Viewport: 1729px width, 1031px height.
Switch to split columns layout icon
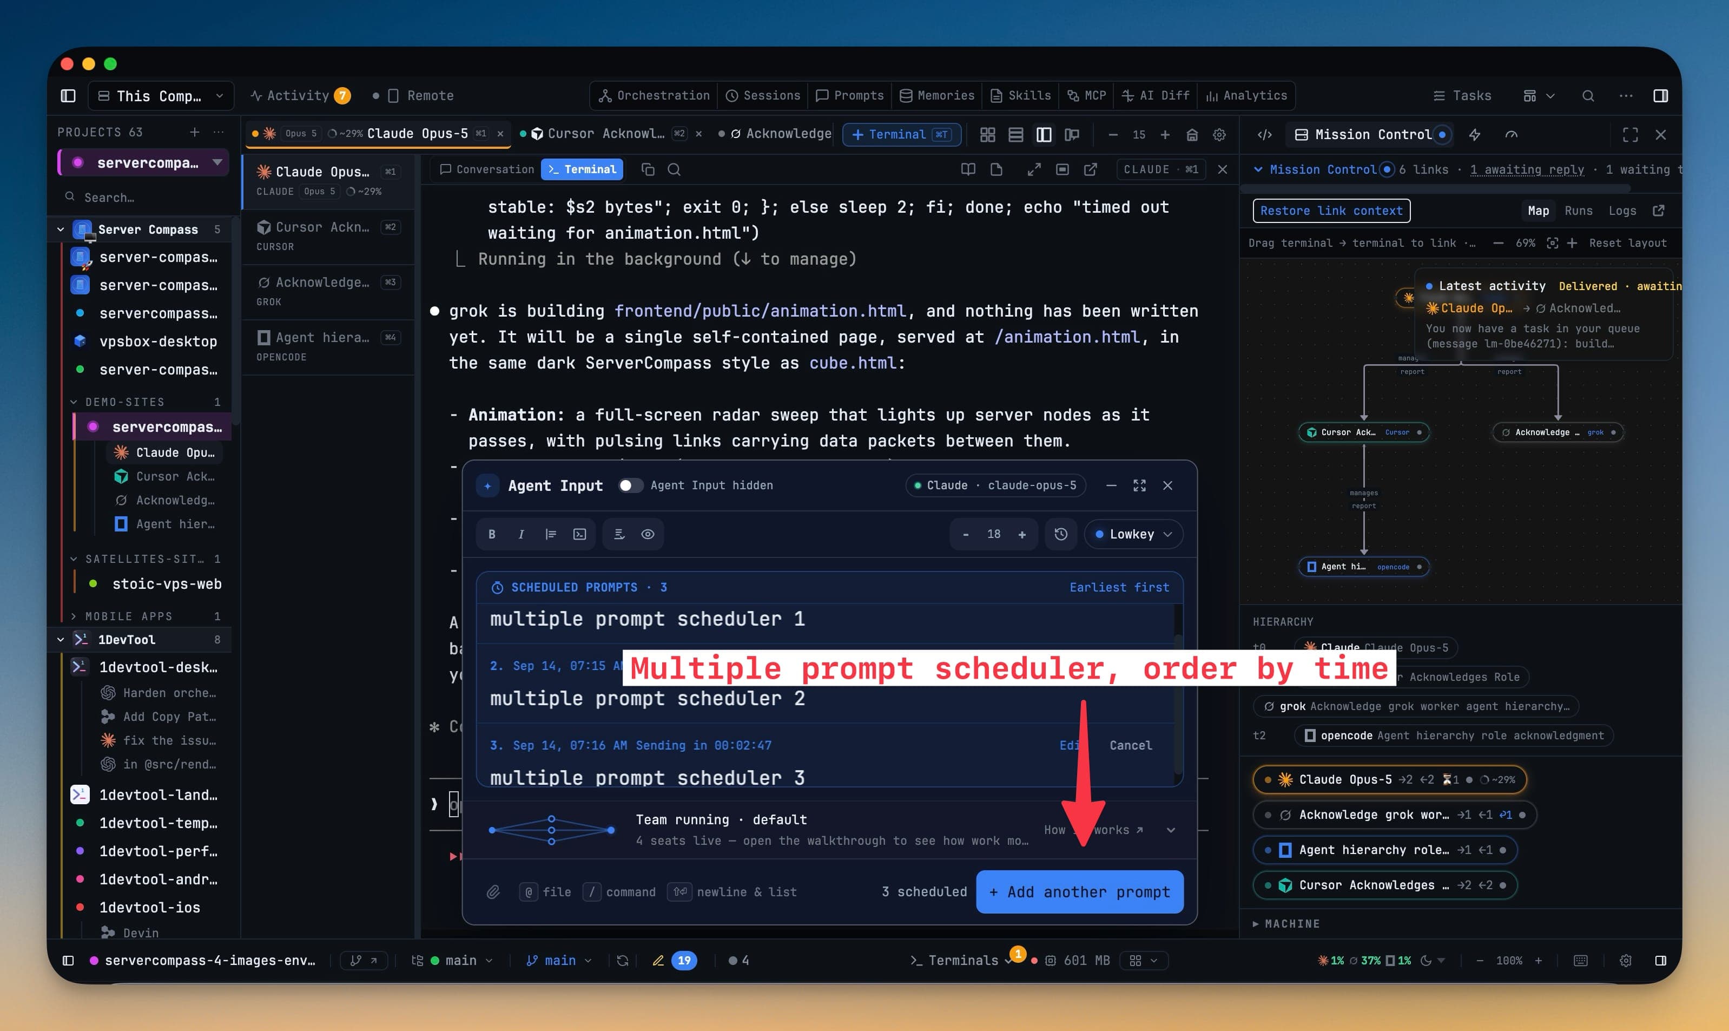point(1044,135)
